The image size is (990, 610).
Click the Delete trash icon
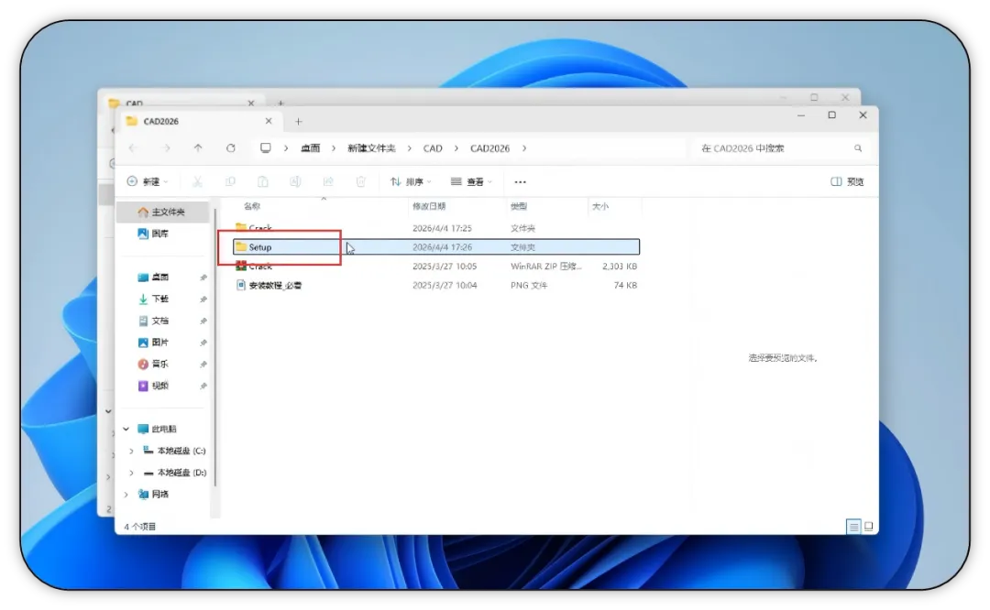(360, 181)
